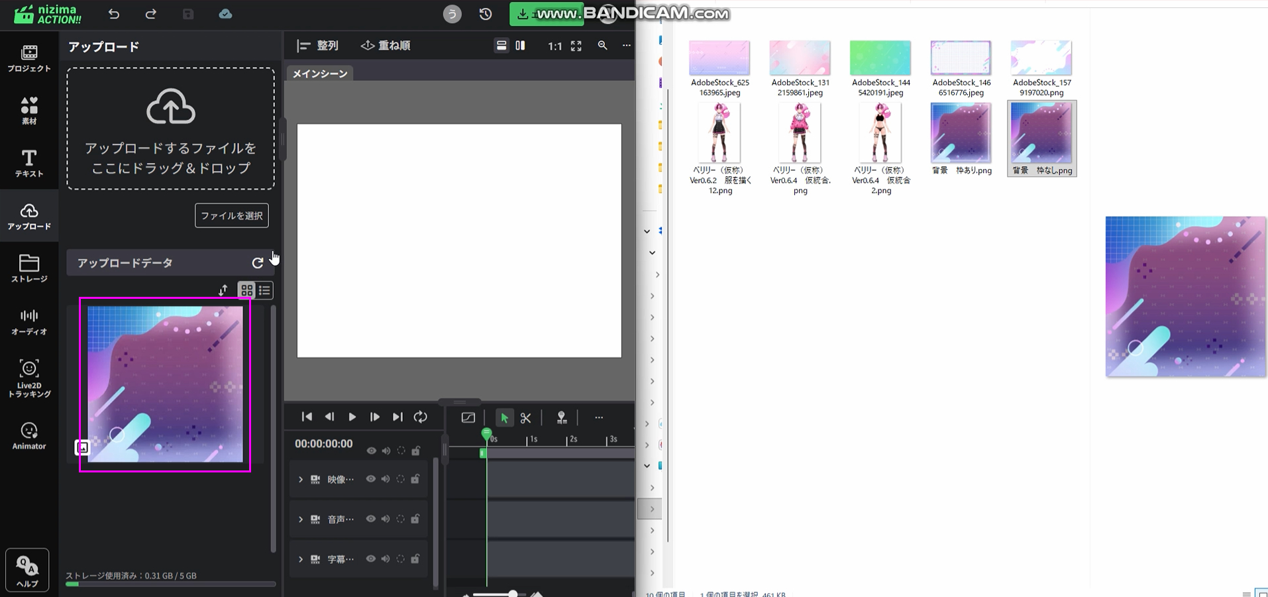Viewport: 1268px width, 597px height.
Task: Click the refresh icon beside アップロードデータ
Action: pos(258,263)
